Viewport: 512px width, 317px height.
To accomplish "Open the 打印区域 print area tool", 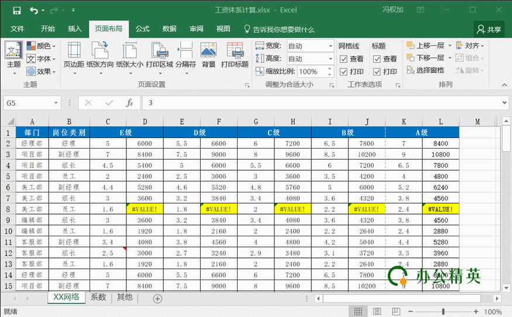I will click(159, 57).
